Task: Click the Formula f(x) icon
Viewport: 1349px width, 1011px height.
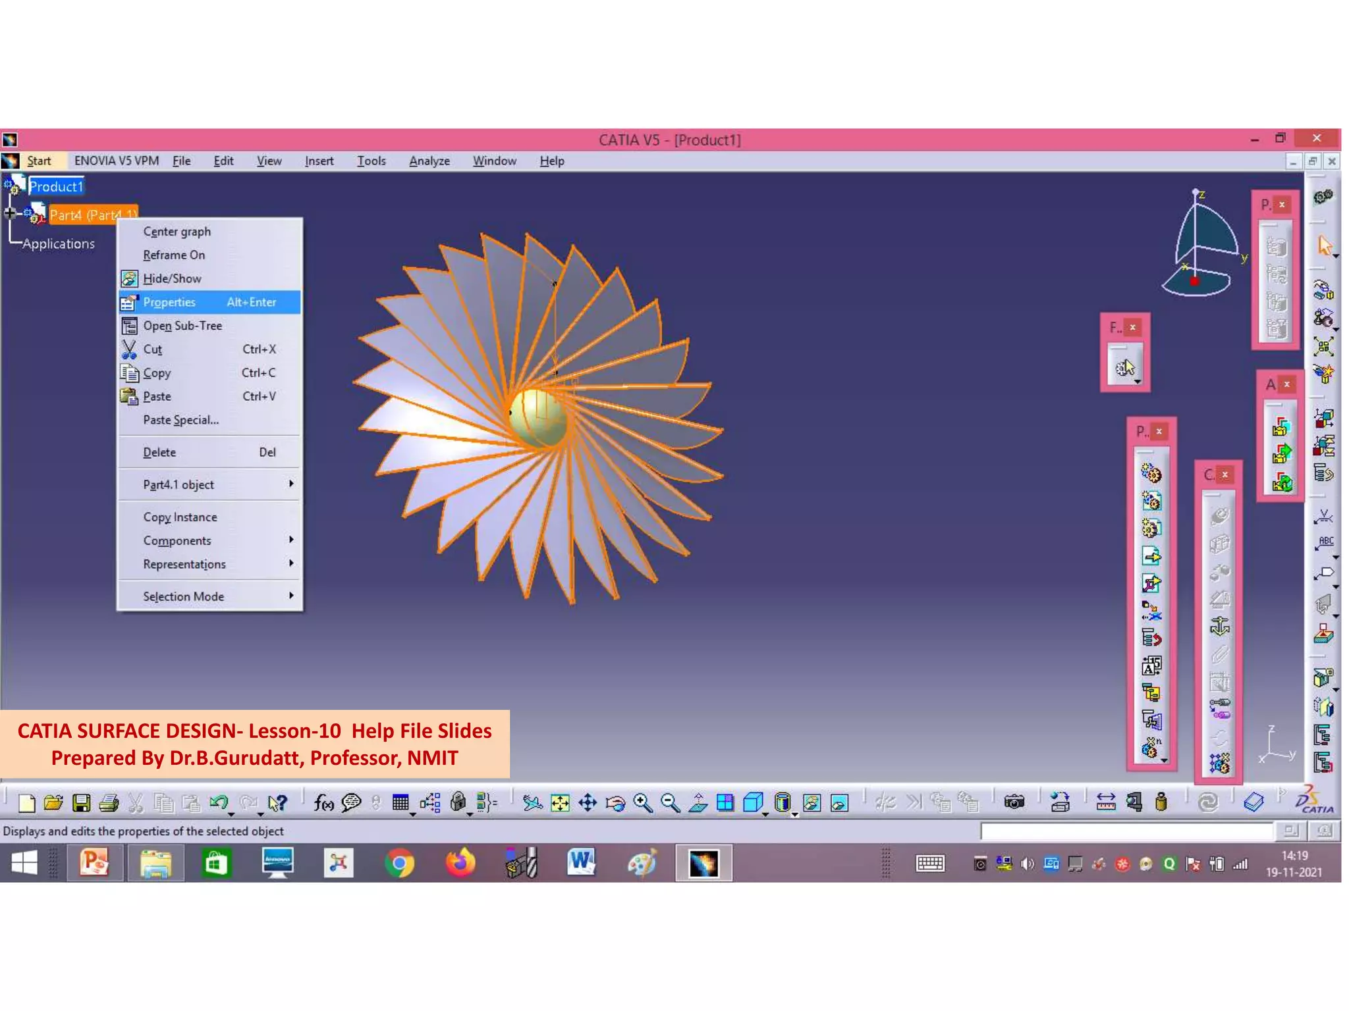Action: 323,802
